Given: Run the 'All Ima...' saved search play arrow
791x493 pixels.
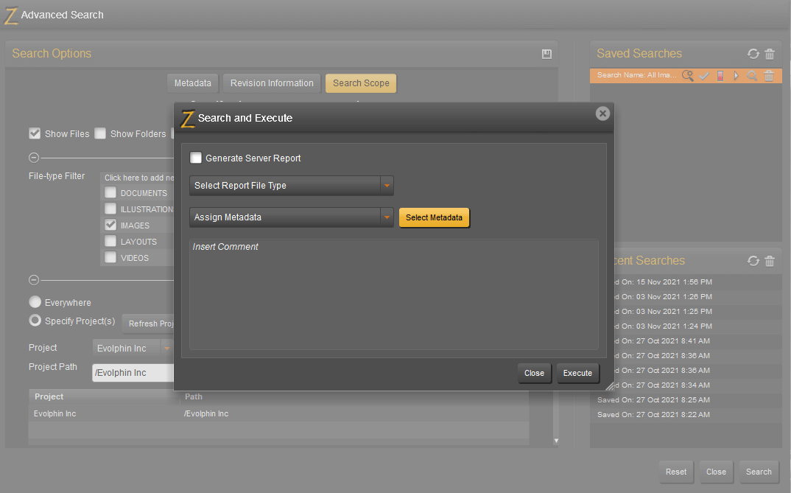Looking at the screenshot, I should (x=736, y=75).
